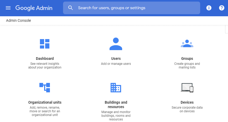Click the Admin Console breadcrumb
The height and width of the screenshot is (122, 228).
[x=18, y=20]
